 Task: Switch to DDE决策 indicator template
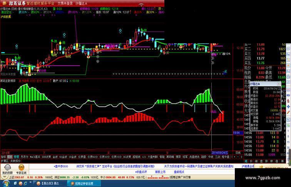pos(47,157)
